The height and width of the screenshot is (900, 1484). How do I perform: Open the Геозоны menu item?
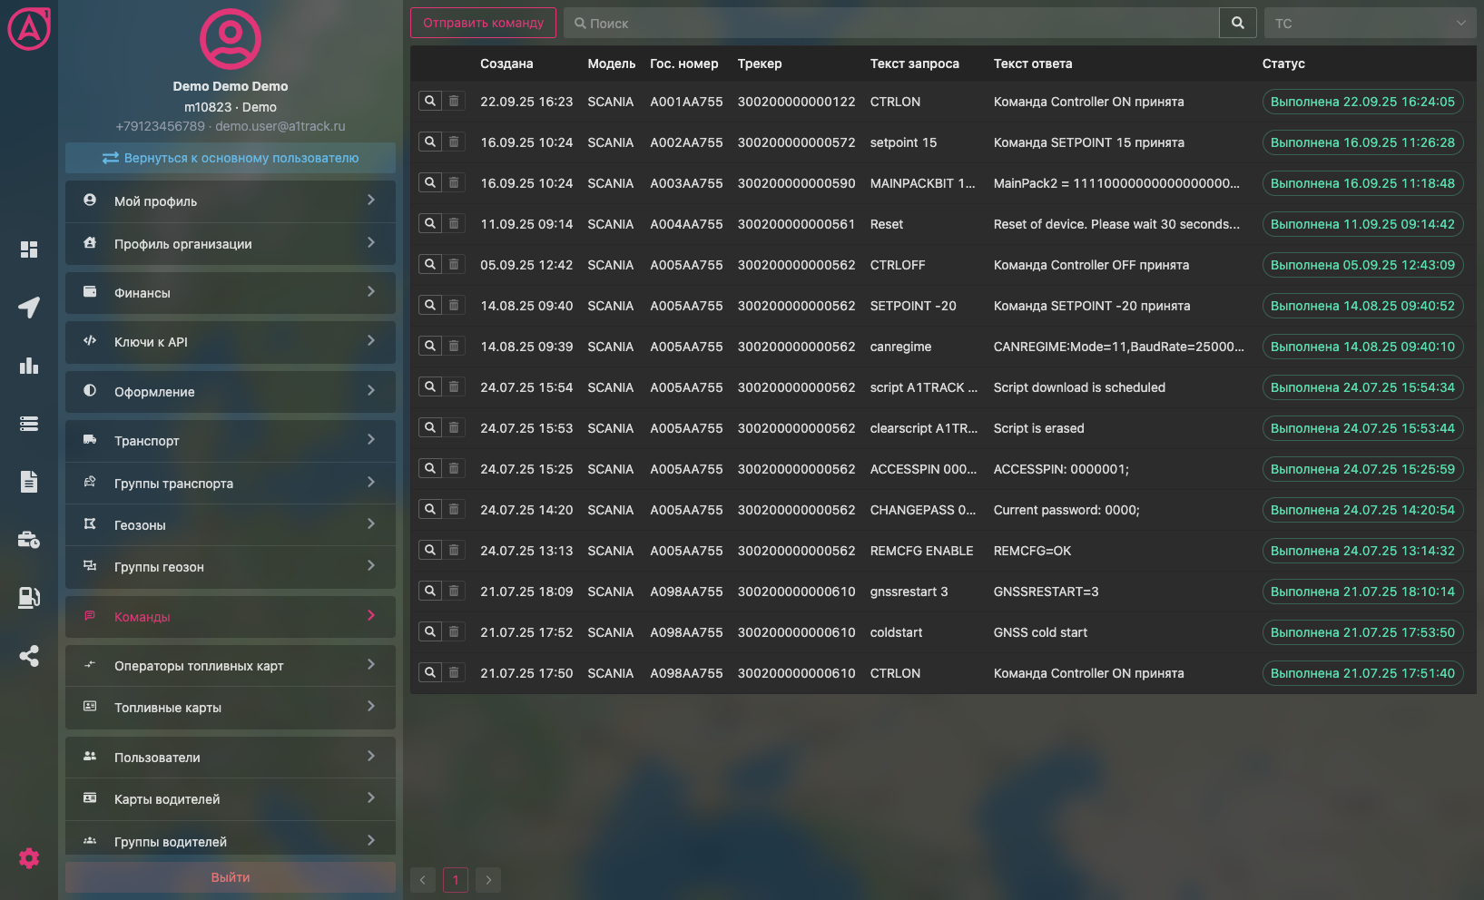[x=231, y=525]
